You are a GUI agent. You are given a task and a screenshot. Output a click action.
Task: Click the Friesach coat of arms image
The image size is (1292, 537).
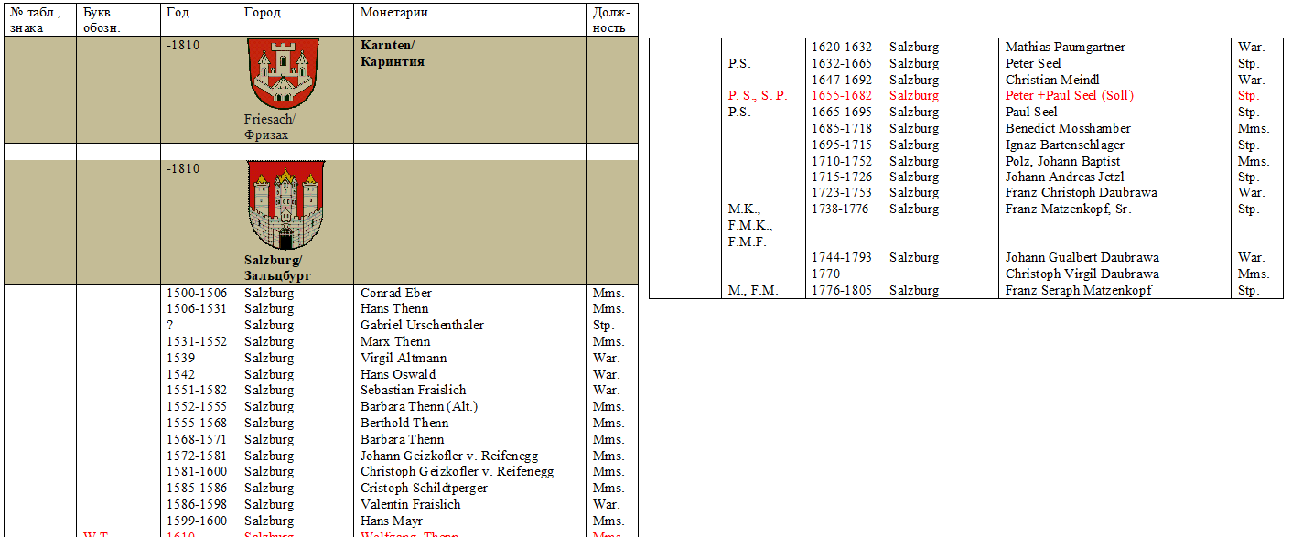tap(283, 74)
